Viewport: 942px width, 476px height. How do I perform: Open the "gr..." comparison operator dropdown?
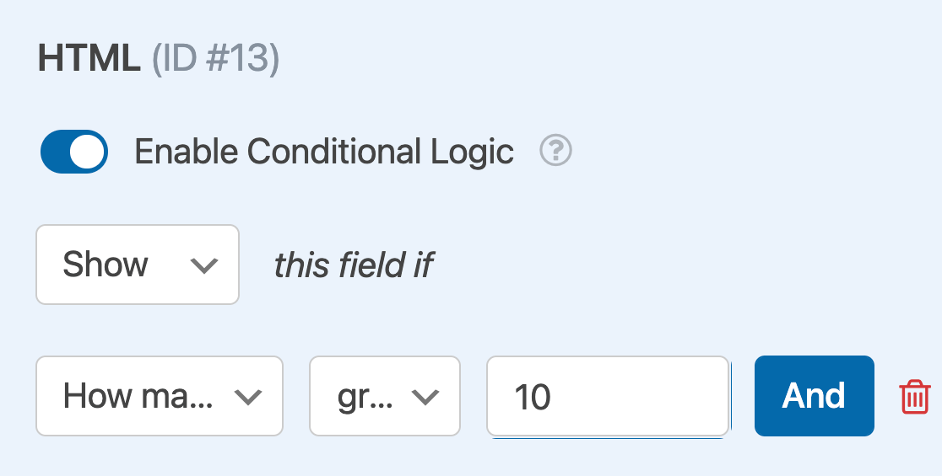coord(385,396)
